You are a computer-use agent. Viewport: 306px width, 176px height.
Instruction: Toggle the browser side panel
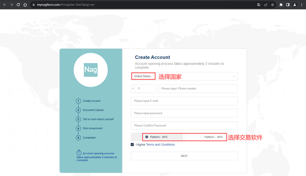(x=288, y=5)
